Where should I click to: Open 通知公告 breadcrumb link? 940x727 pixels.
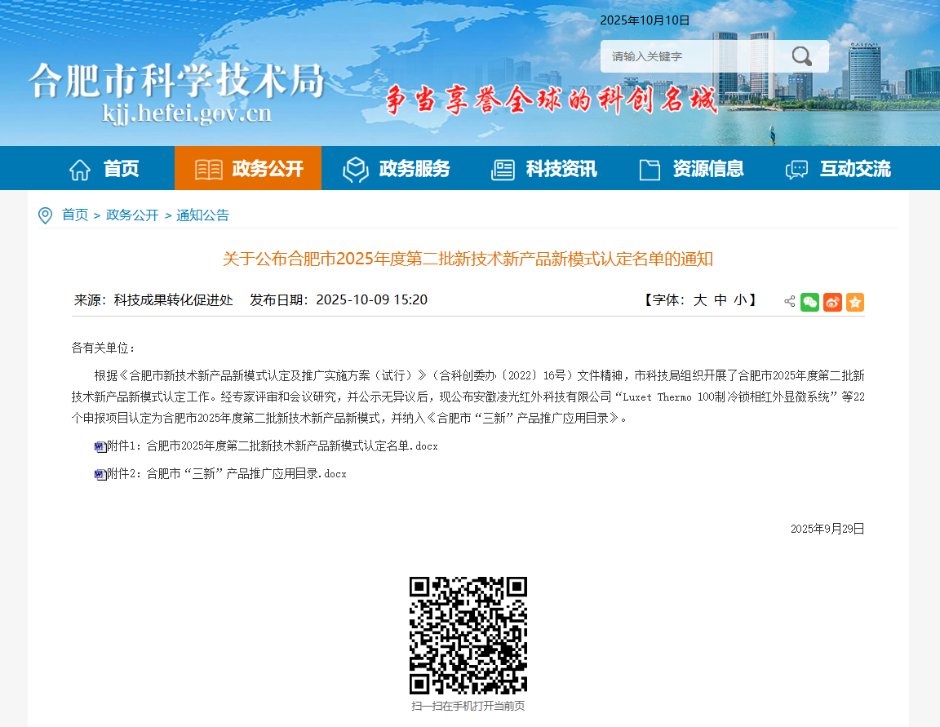202,215
